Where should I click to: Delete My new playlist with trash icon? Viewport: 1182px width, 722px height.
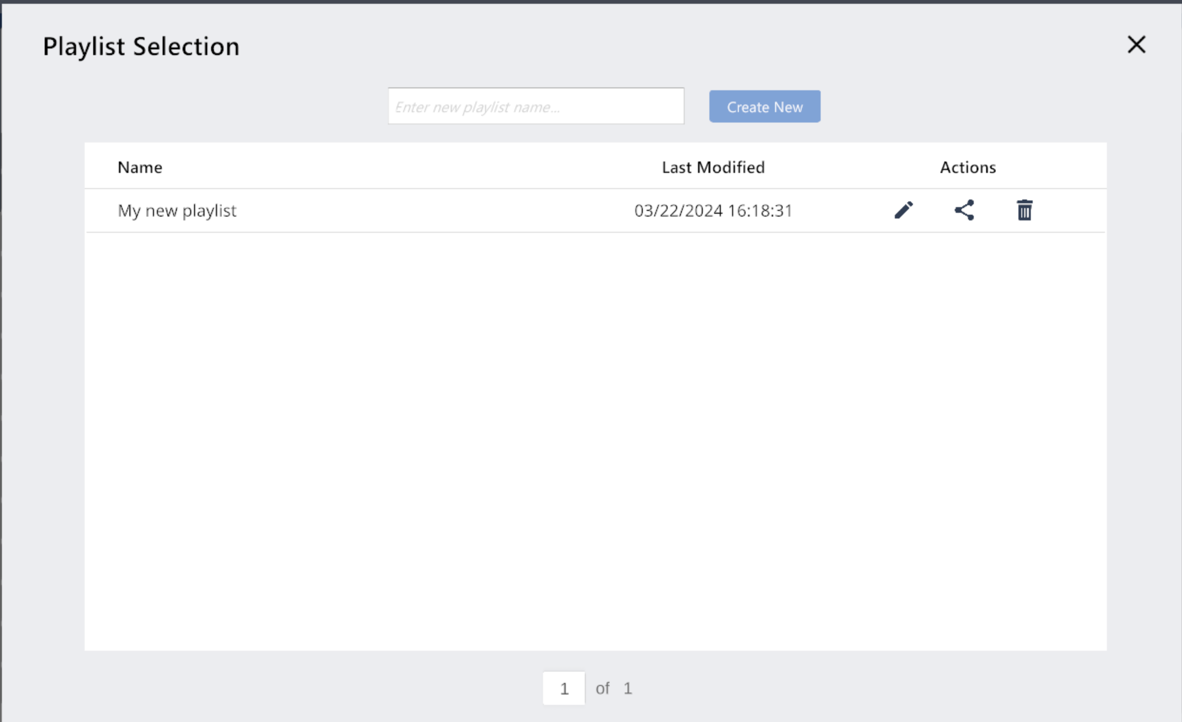1025,210
